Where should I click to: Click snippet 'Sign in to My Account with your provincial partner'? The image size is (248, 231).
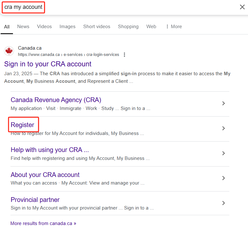(64, 208)
